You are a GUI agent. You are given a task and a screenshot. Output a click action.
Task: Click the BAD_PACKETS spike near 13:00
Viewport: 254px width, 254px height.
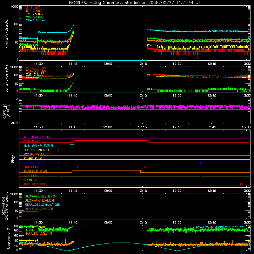coord(240,184)
